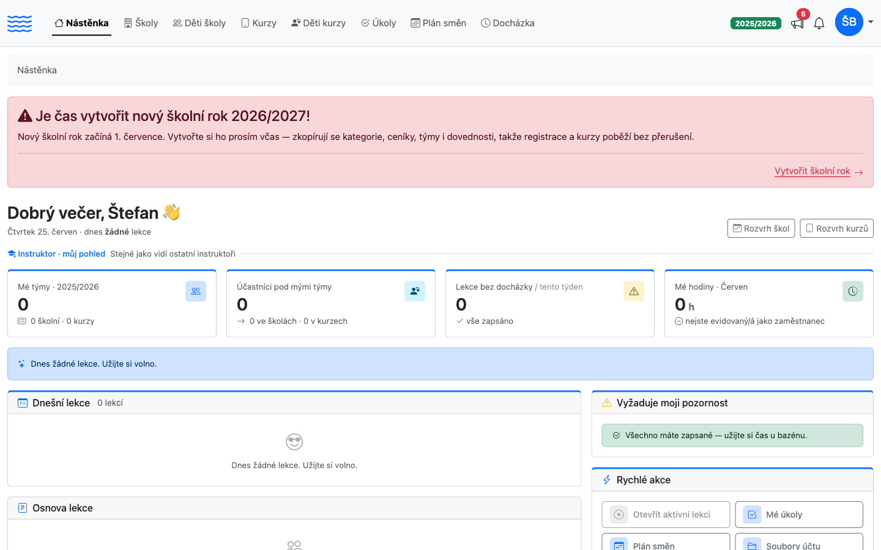Click the '0 lekcí' counter
This screenshot has width=881, height=550.
click(x=110, y=403)
